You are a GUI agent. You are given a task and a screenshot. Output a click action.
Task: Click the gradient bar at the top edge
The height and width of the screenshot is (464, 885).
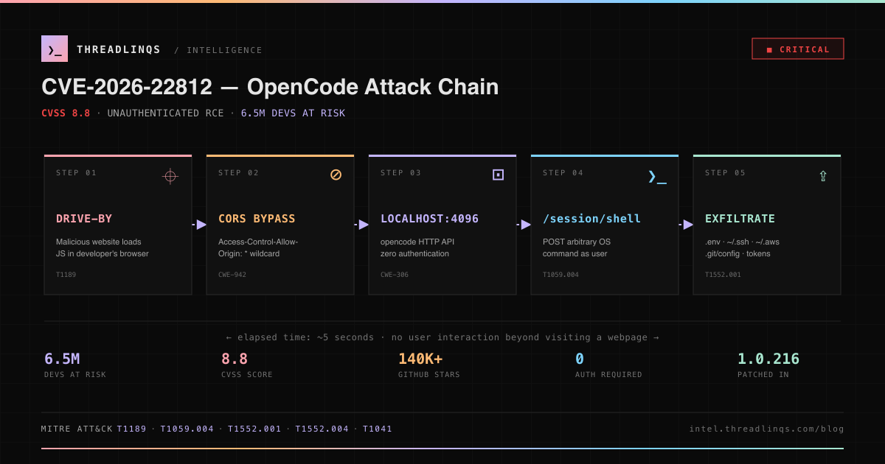(442, 3)
